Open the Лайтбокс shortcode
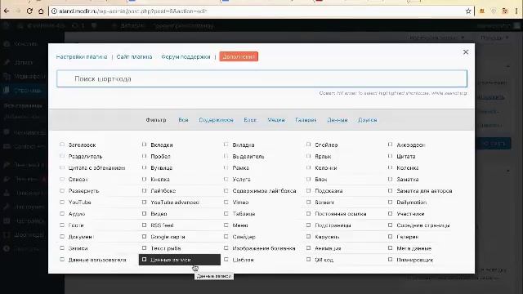 tap(163, 191)
